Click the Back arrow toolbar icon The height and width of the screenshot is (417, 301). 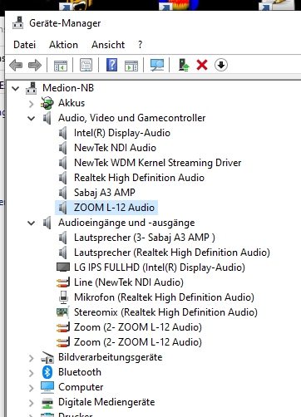point(16,66)
